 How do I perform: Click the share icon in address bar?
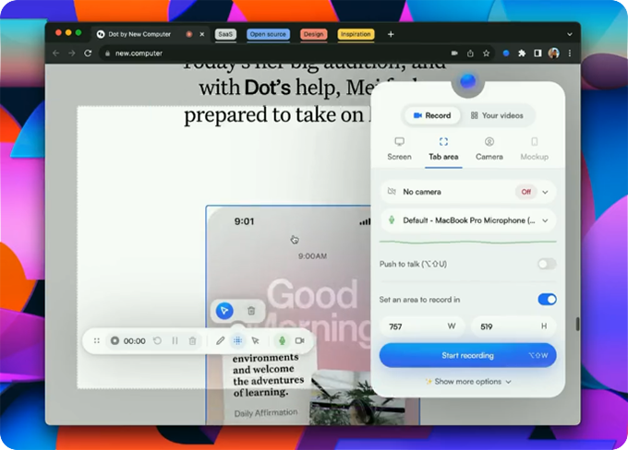(x=470, y=53)
